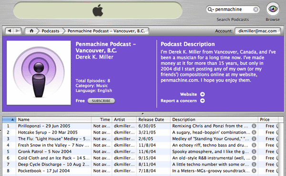
Task: Select Fresh Snow in the Valley episode
Action: click(53, 145)
